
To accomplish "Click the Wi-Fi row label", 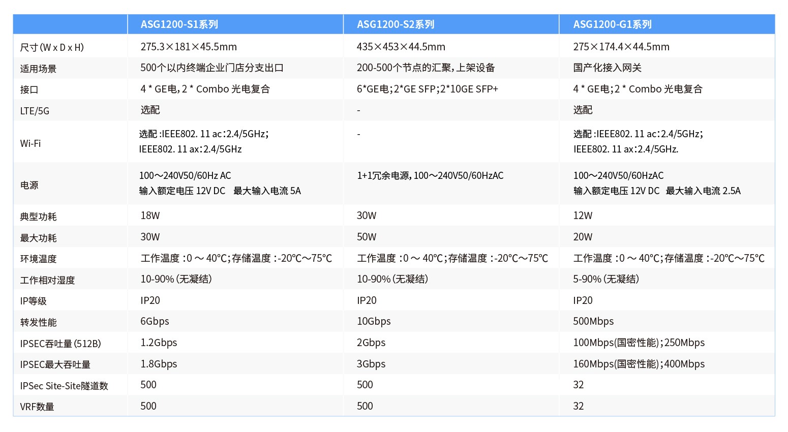I will pyautogui.click(x=30, y=143).
